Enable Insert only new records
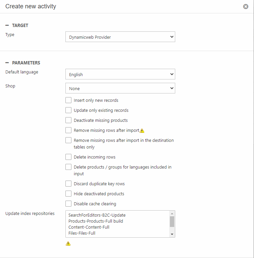This screenshot has height=258, width=254. pyautogui.click(x=68, y=100)
